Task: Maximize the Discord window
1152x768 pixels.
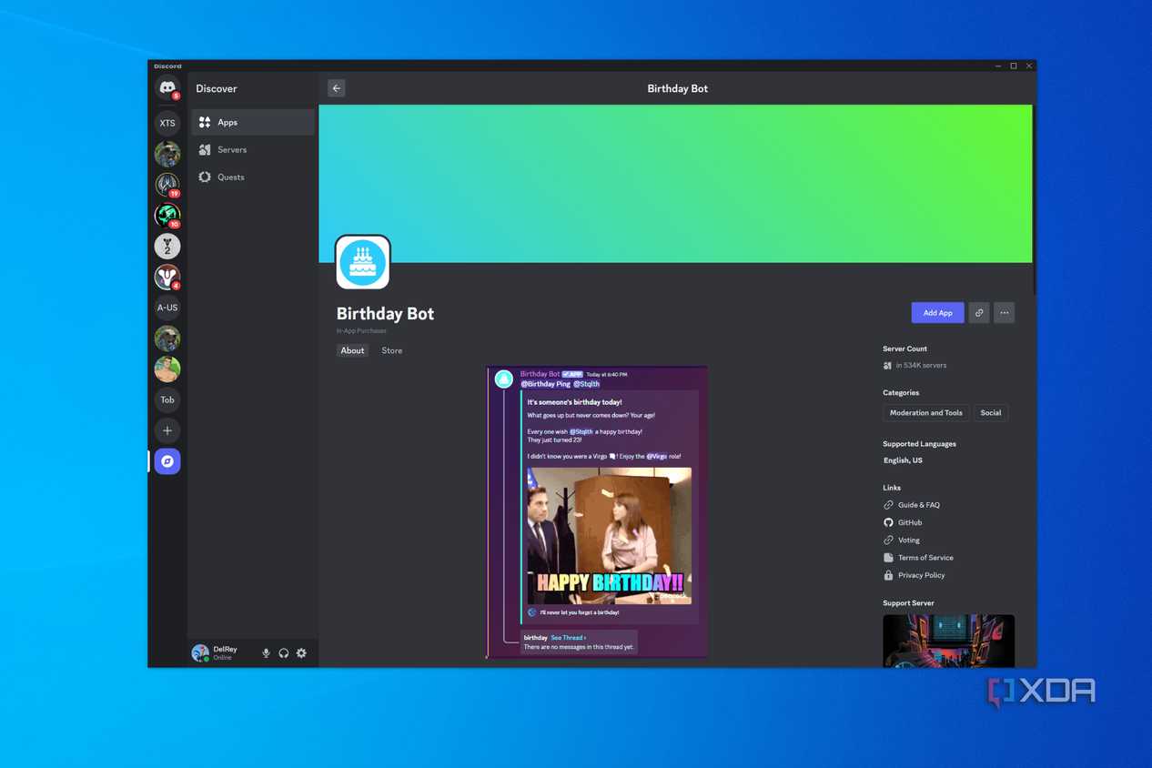Action: tap(1014, 66)
